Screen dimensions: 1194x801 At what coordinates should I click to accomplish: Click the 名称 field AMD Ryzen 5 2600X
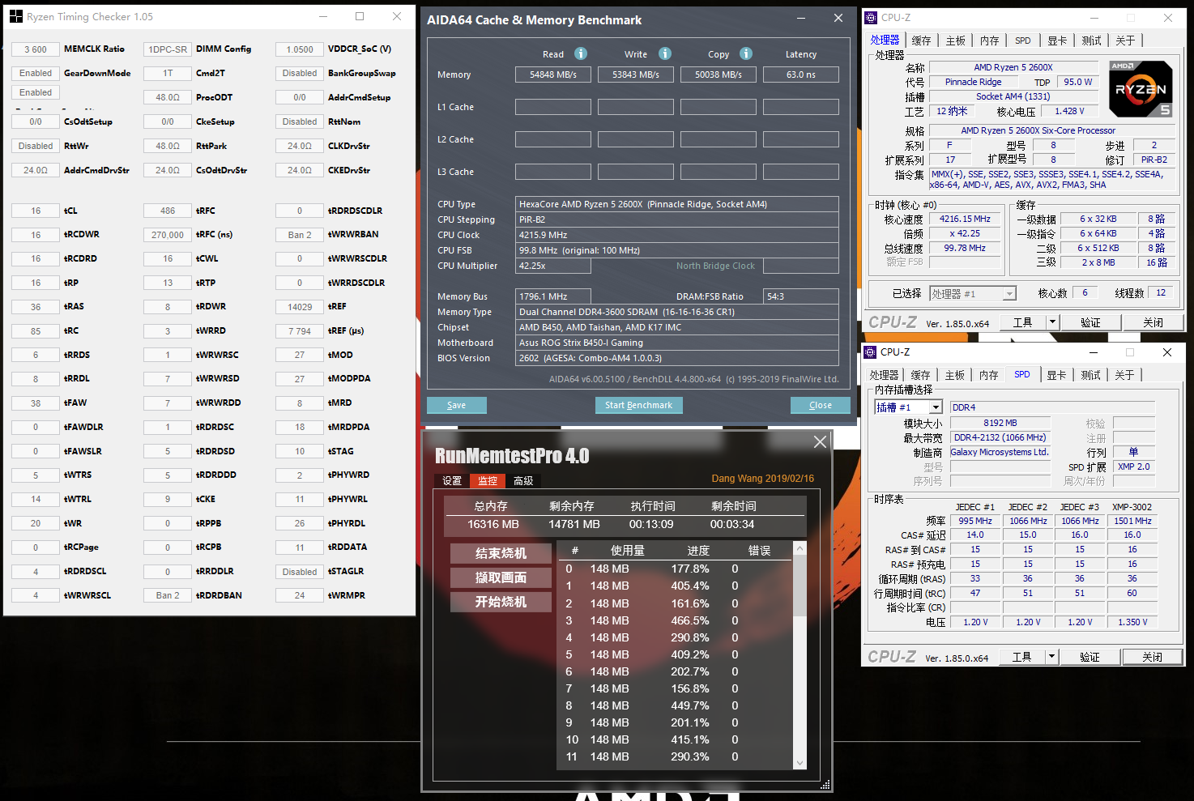pyautogui.click(x=1013, y=67)
